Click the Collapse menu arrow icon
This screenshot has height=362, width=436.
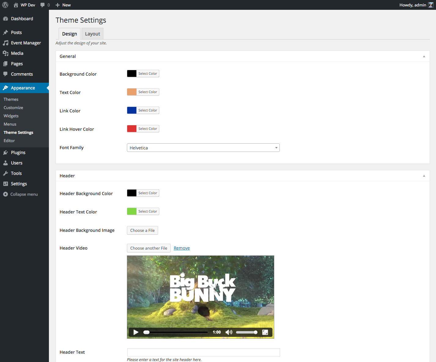pyautogui.click(x=6, y=194)
